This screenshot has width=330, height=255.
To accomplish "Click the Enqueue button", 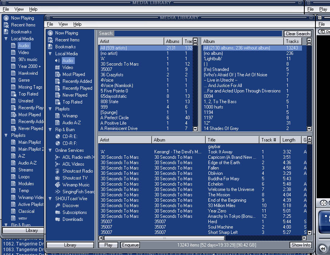I will pos(130,245).
